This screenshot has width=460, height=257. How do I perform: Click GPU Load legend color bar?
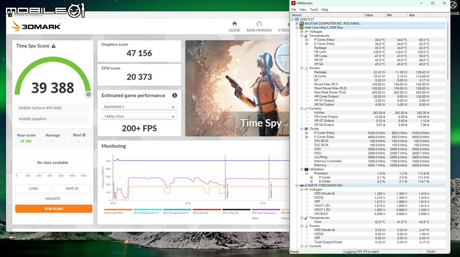(x=207, y=209)
